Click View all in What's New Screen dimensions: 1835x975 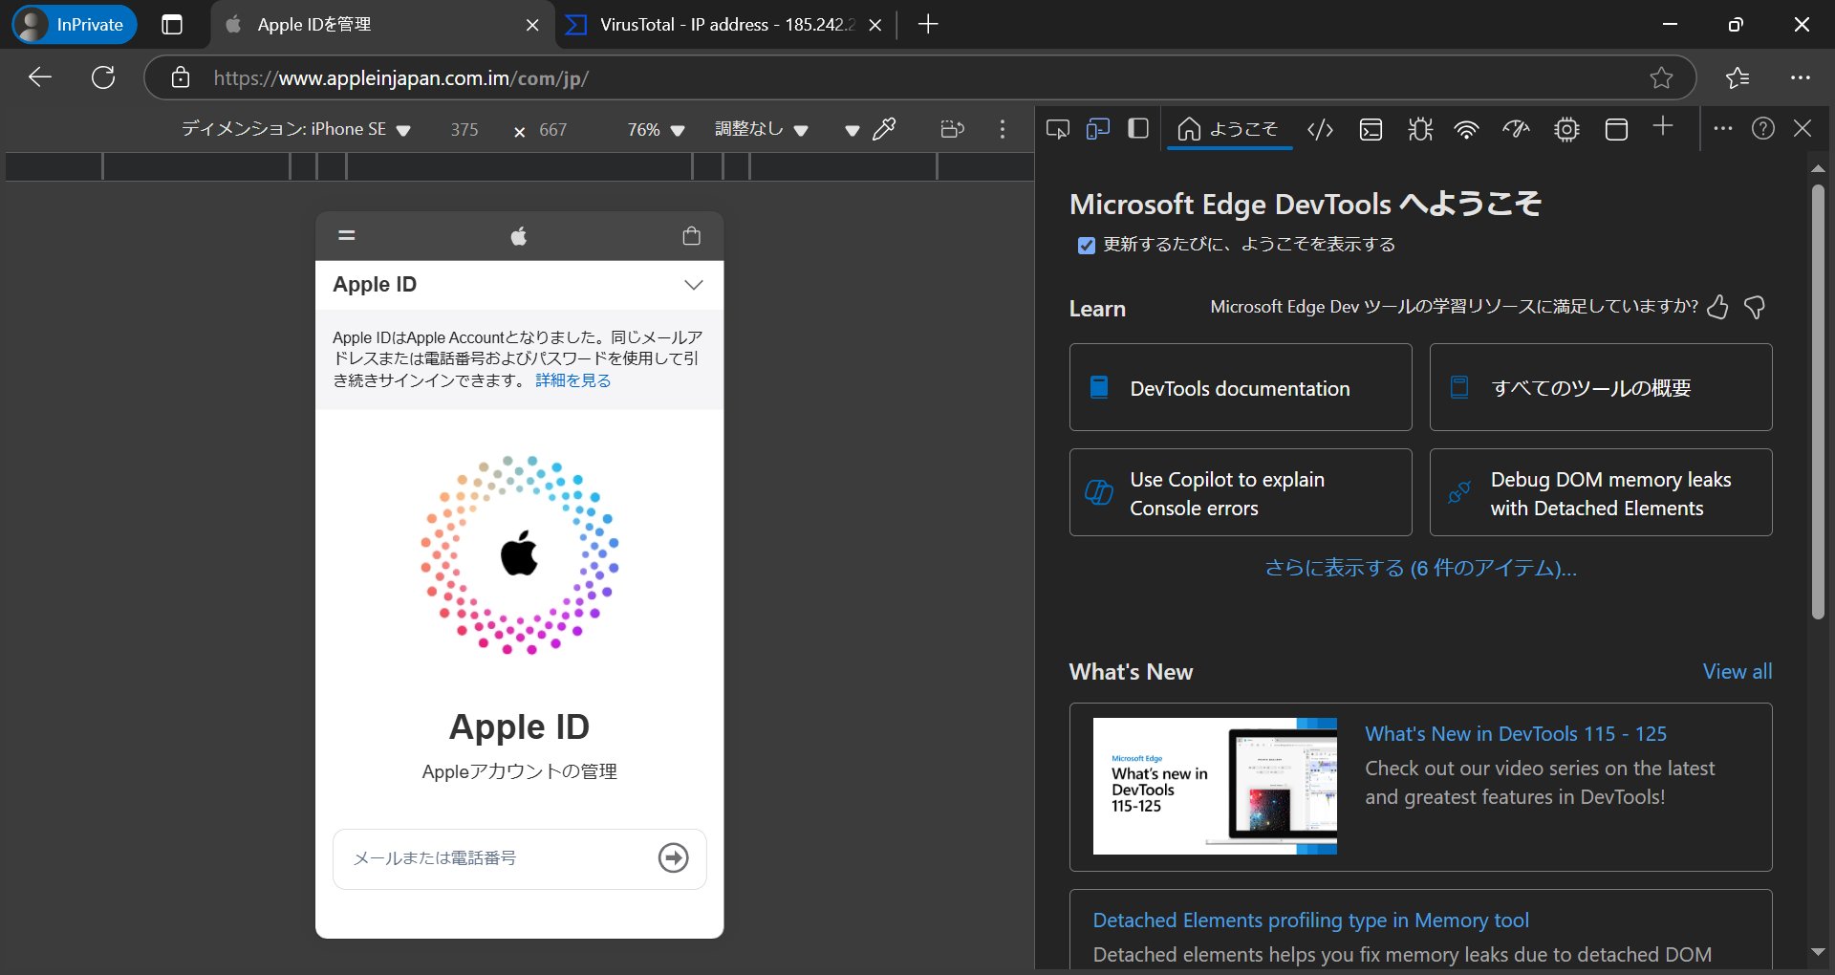[1738, 672]
